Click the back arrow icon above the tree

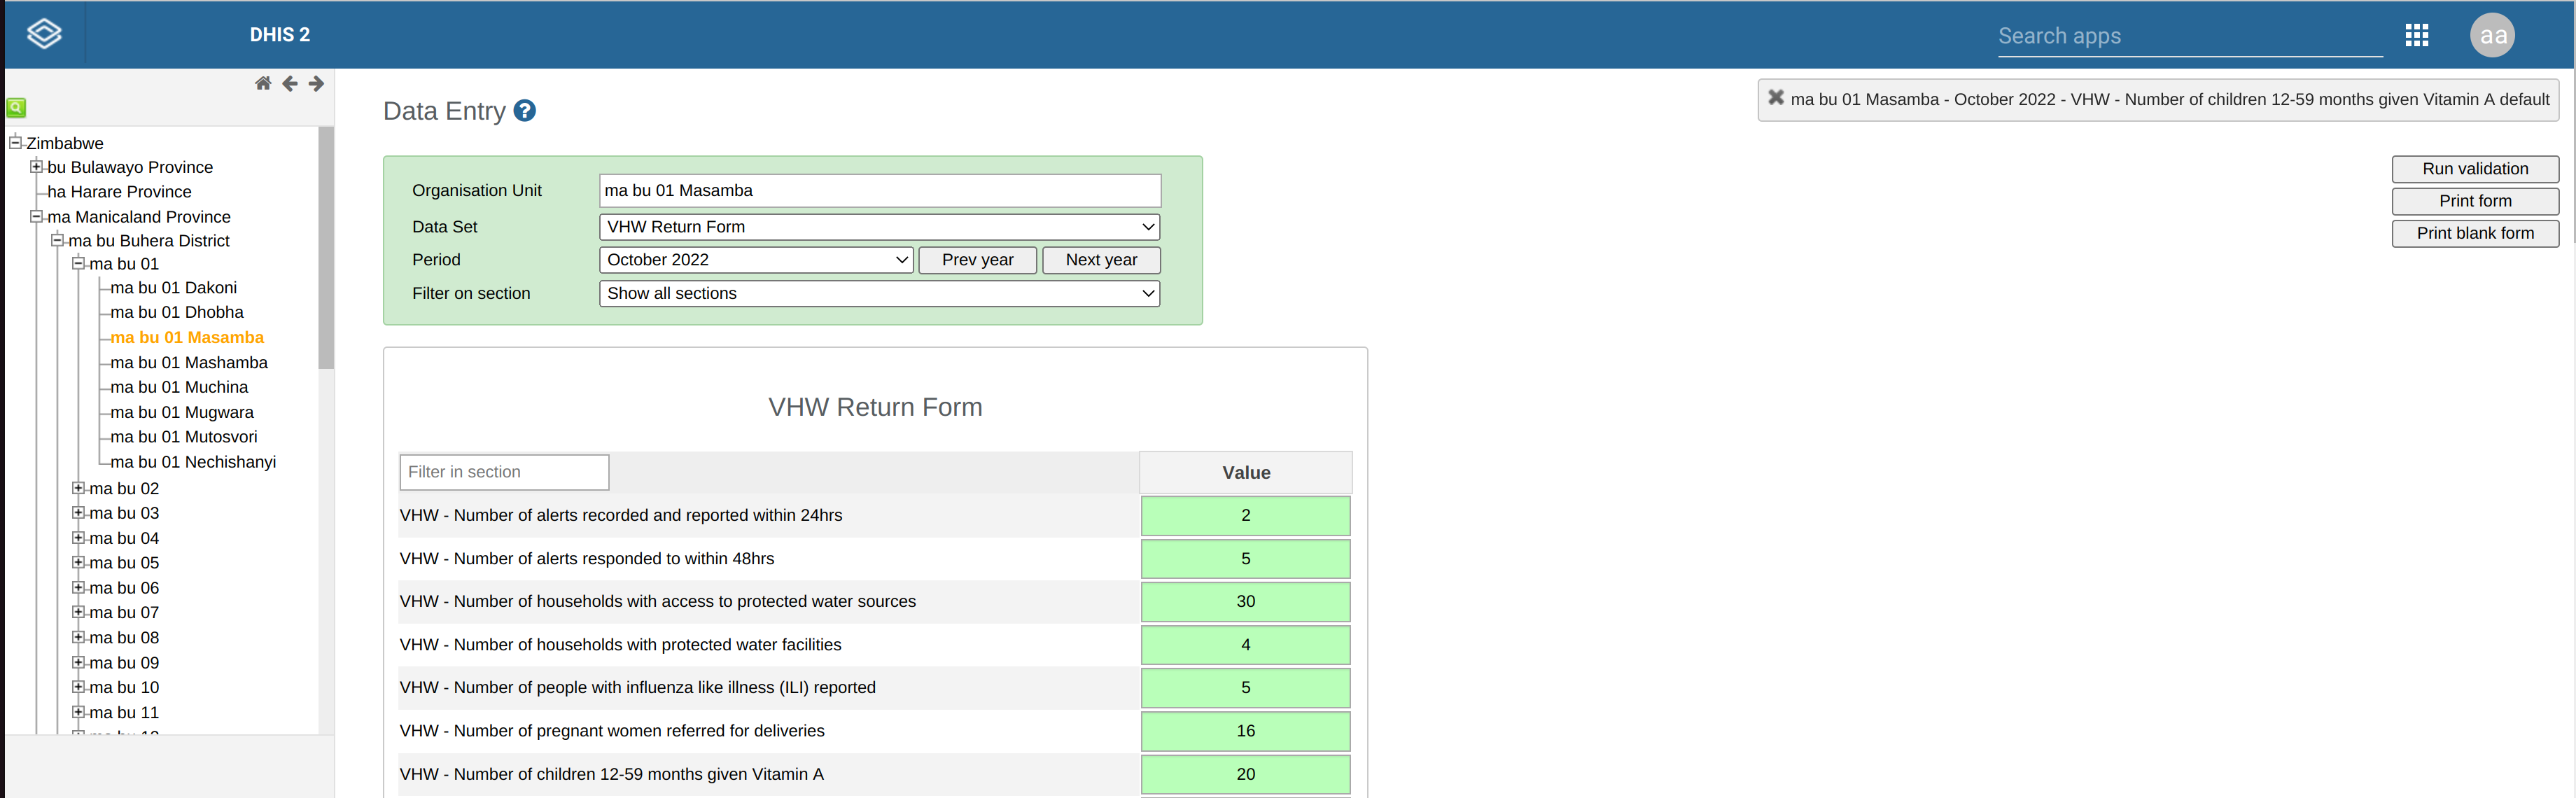coord(290,84)
